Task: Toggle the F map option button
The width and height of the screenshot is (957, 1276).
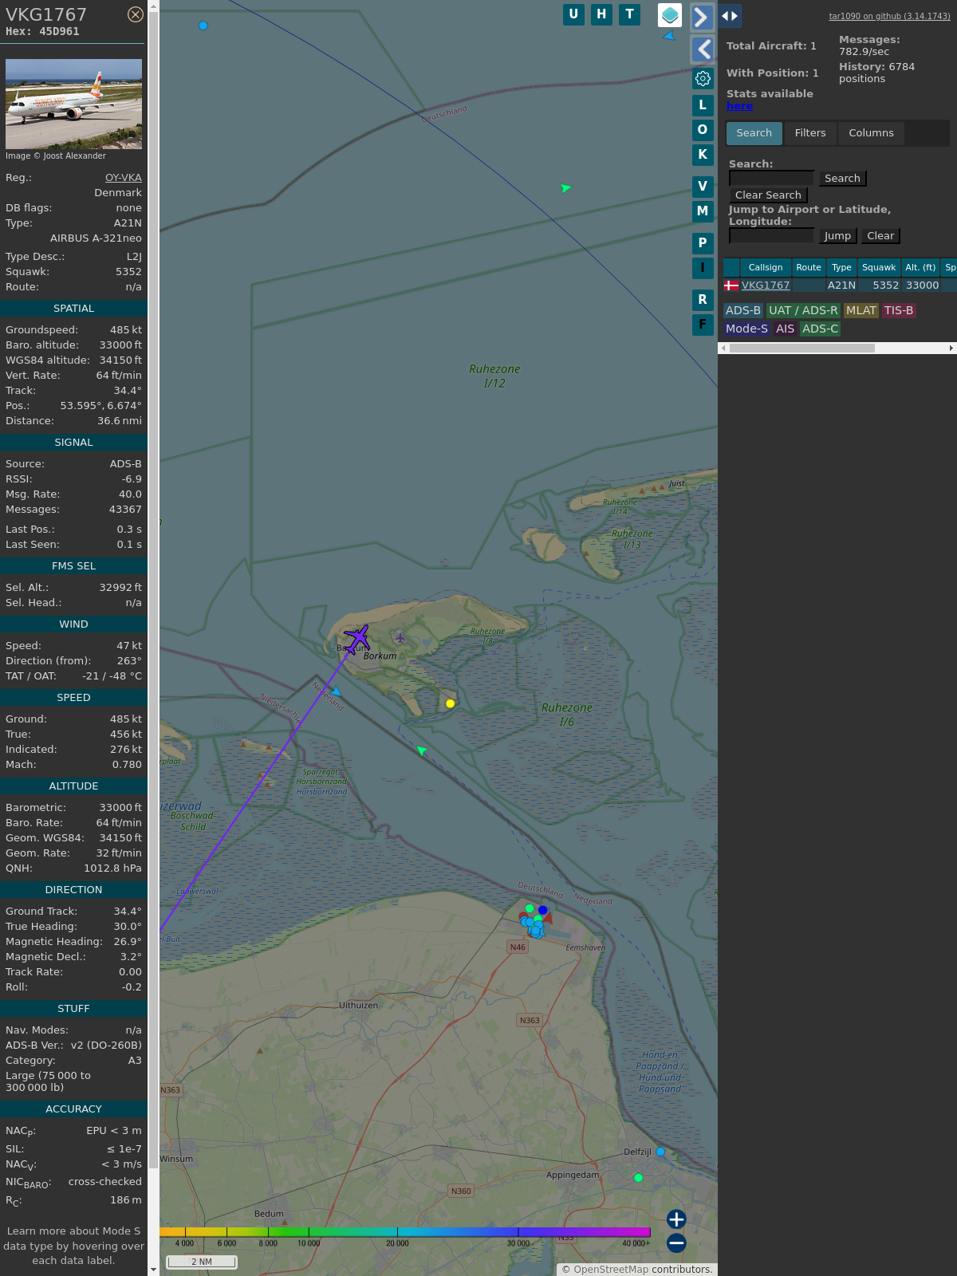Action: pyautogui.click(x=703, y=325)
